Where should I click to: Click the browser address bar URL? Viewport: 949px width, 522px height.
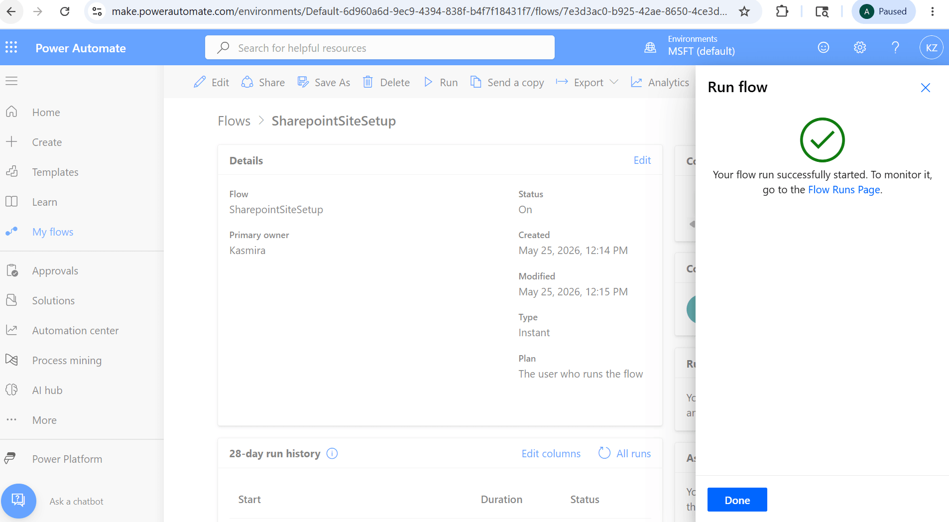click(x=419, y=11)
